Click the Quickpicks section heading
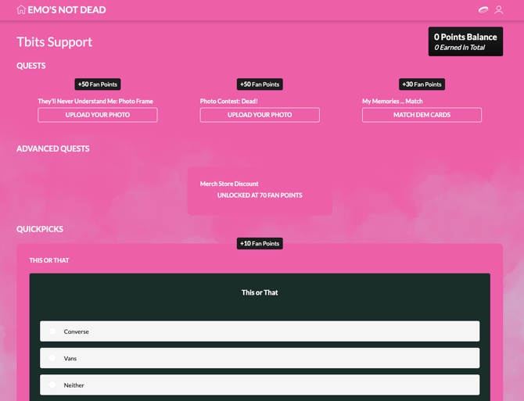524x401 pixels. [x=40, y=229]
